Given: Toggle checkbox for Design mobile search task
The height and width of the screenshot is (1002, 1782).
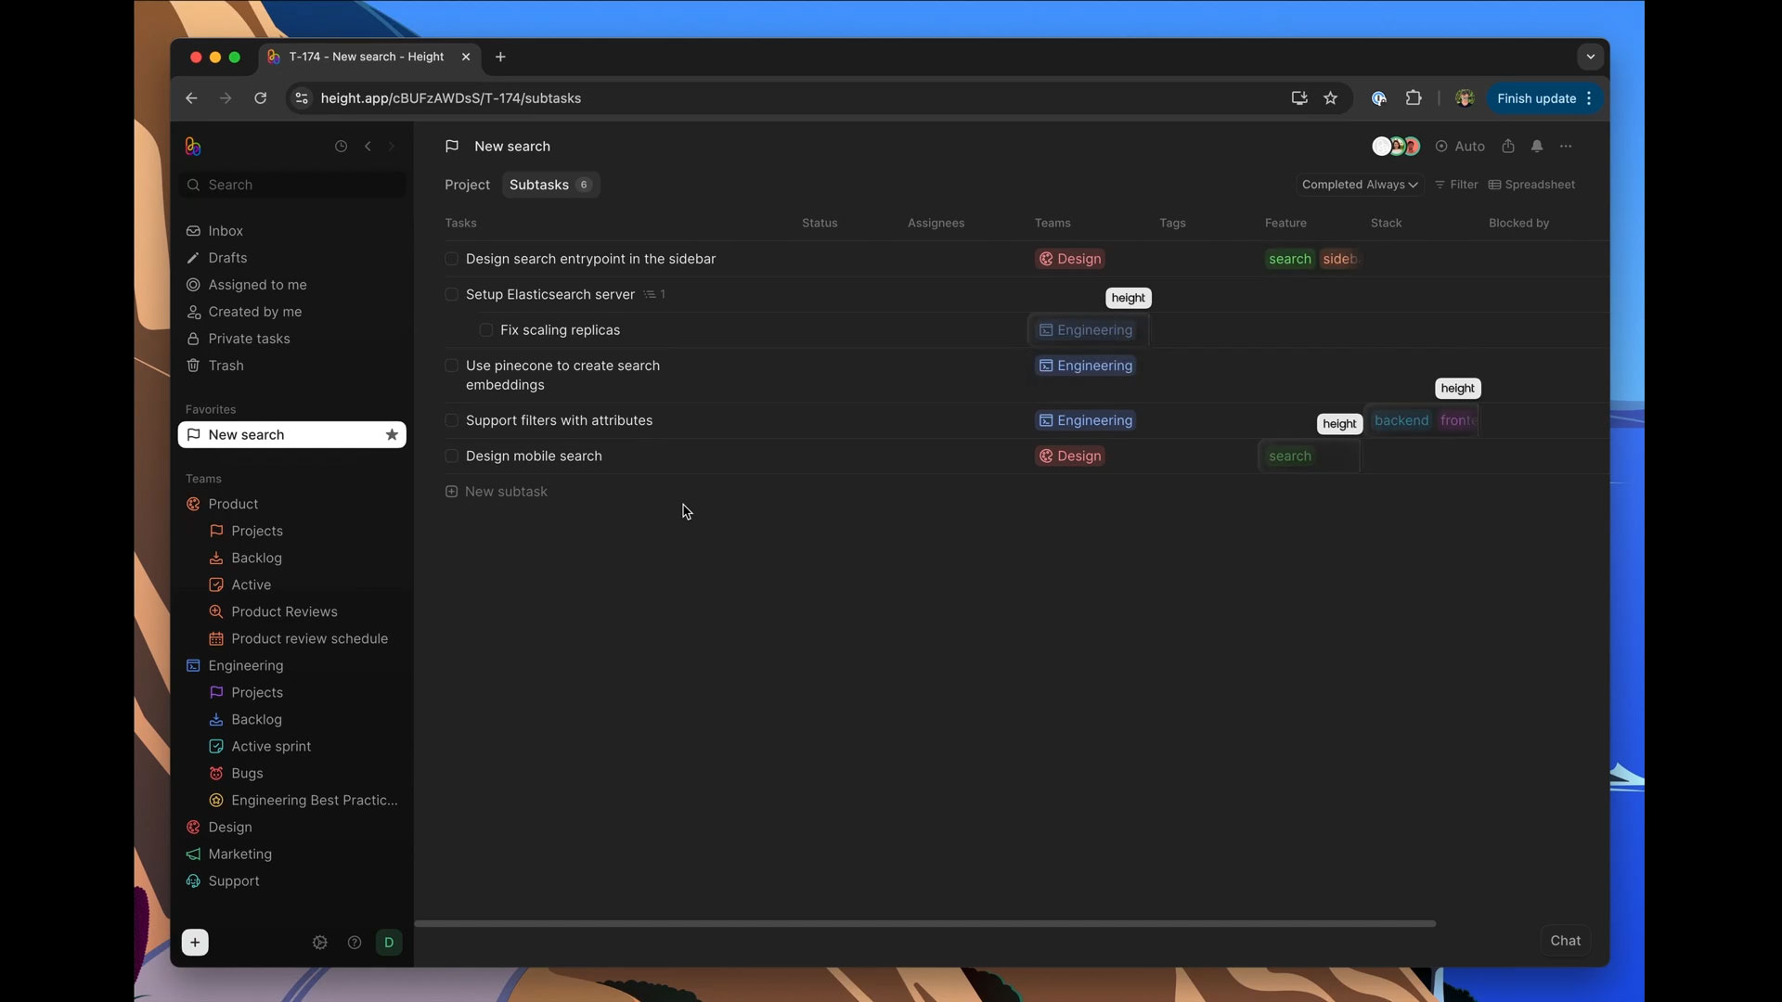Looking at the screenshot, I should (452, 456).
